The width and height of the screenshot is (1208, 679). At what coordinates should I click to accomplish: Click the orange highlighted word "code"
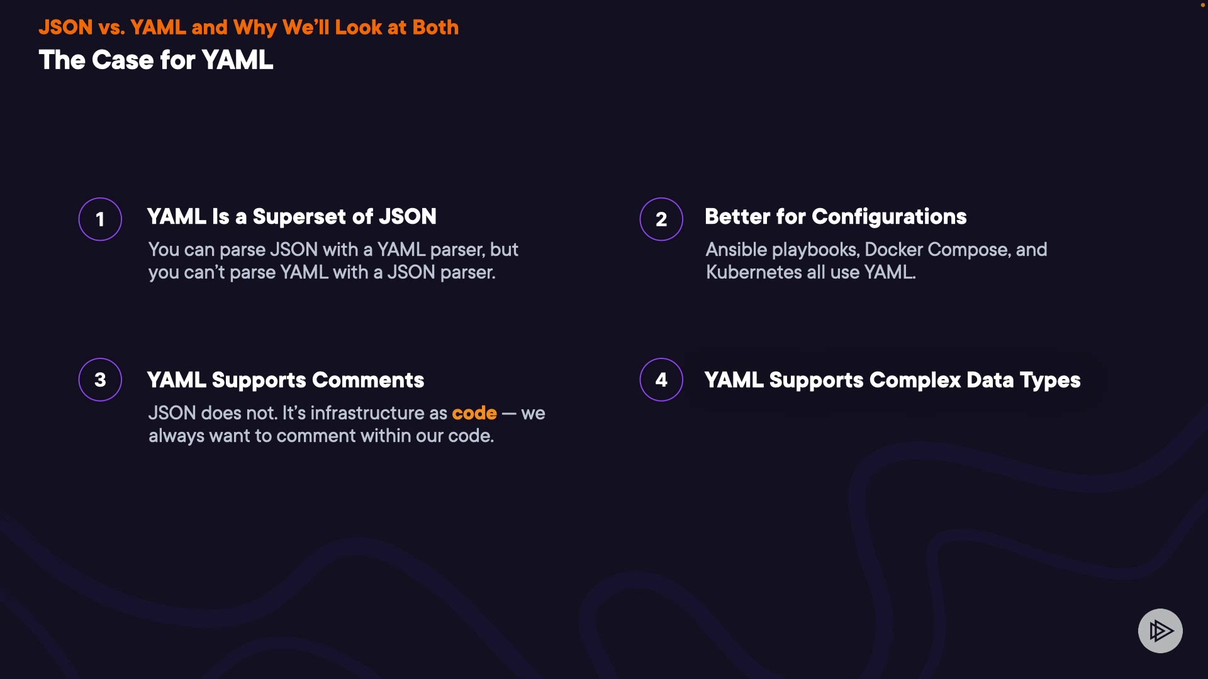474,413
